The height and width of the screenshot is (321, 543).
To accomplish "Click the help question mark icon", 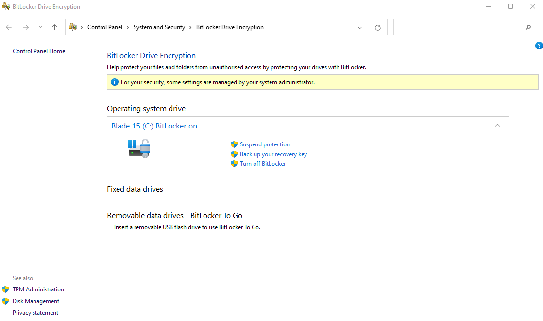I will [x=539, y=45].
